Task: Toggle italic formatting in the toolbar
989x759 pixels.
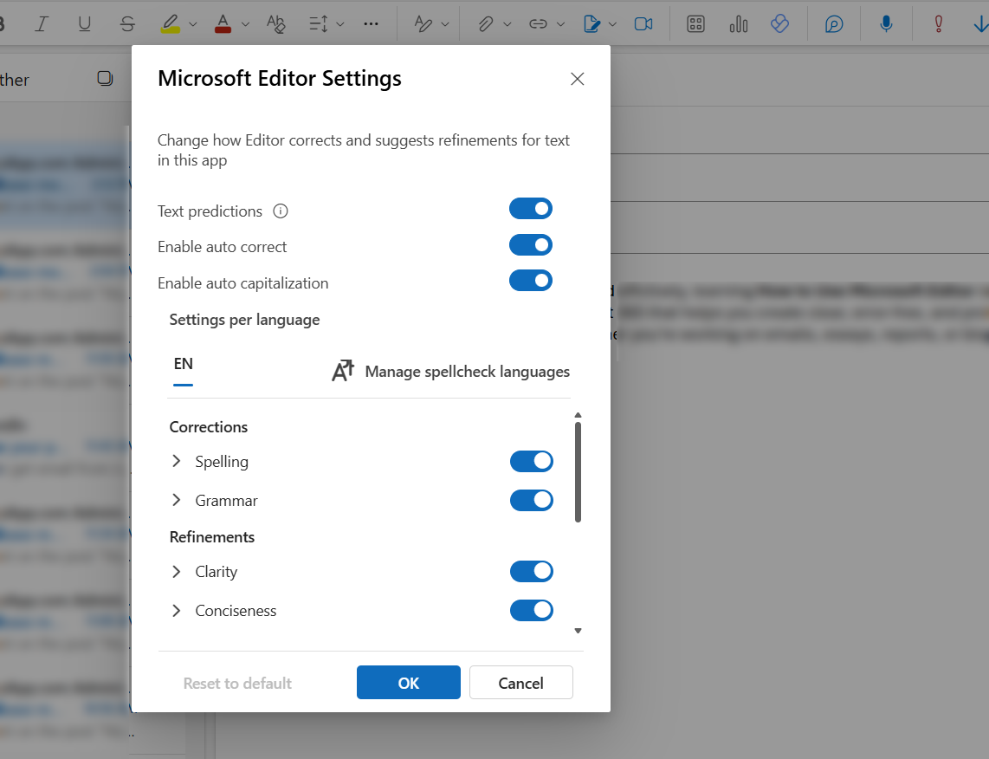Action: tap(42, 24)
